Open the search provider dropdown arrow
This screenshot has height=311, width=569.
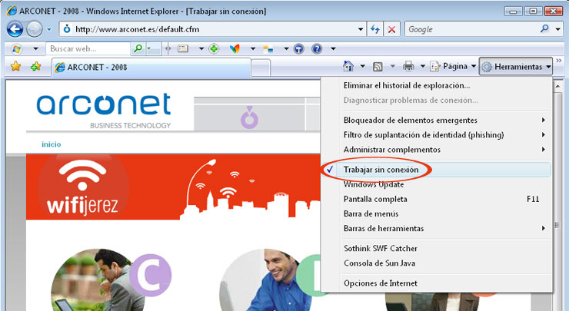[558, 29]
